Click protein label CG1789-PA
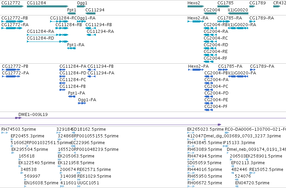Image resolution: width=286 pixels, height=188 pixels. (262, 66)
